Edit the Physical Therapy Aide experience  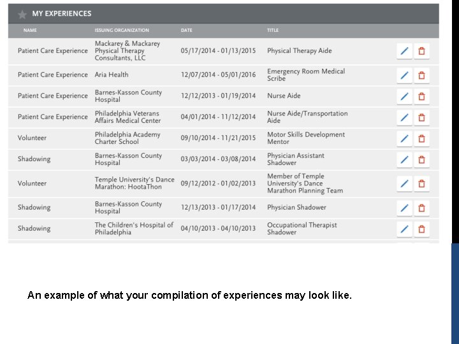[405, 51]
